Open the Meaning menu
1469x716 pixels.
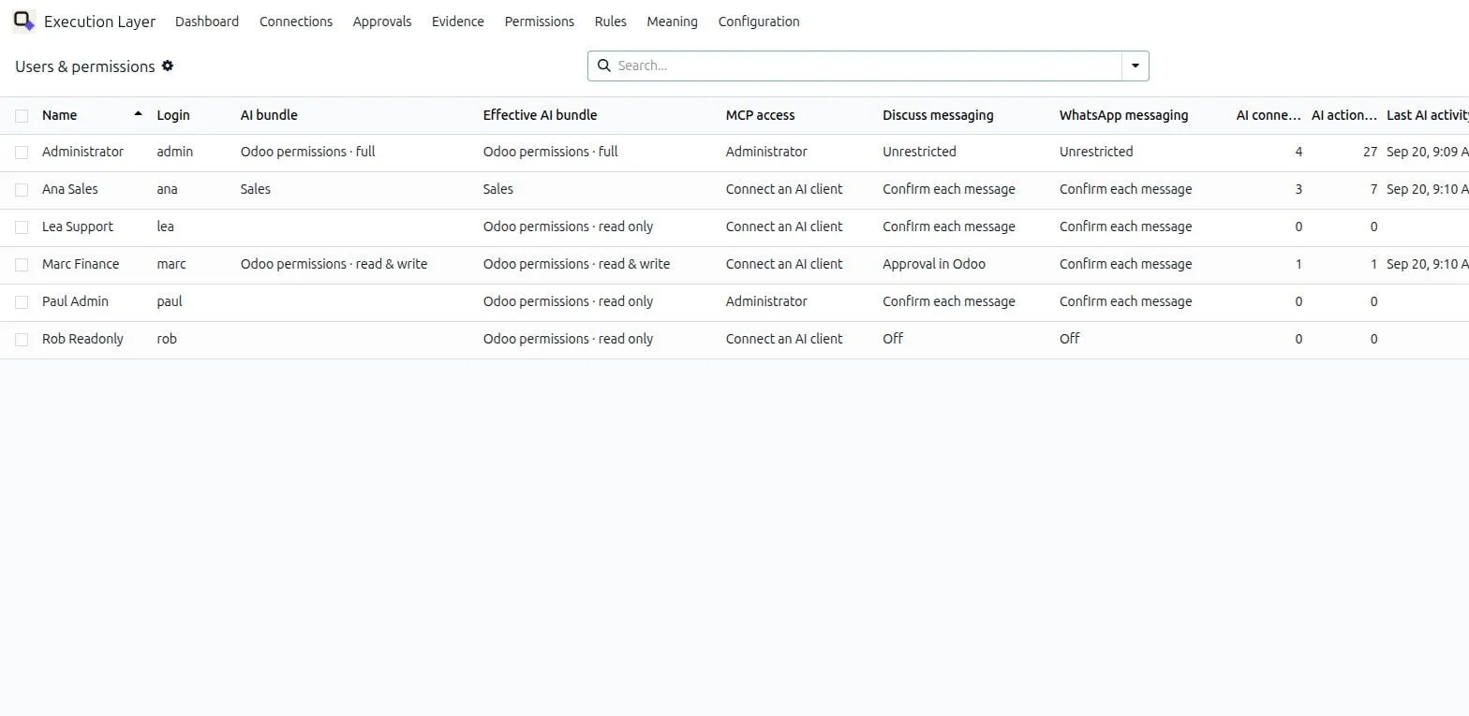pyautogui.click(x=673, y=22)
